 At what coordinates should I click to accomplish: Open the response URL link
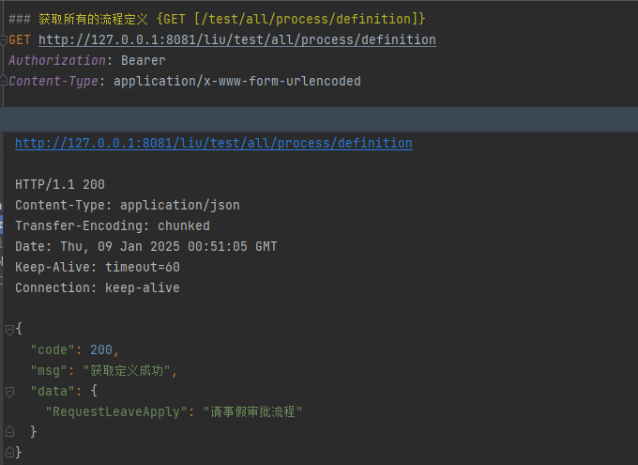point(213,143)
